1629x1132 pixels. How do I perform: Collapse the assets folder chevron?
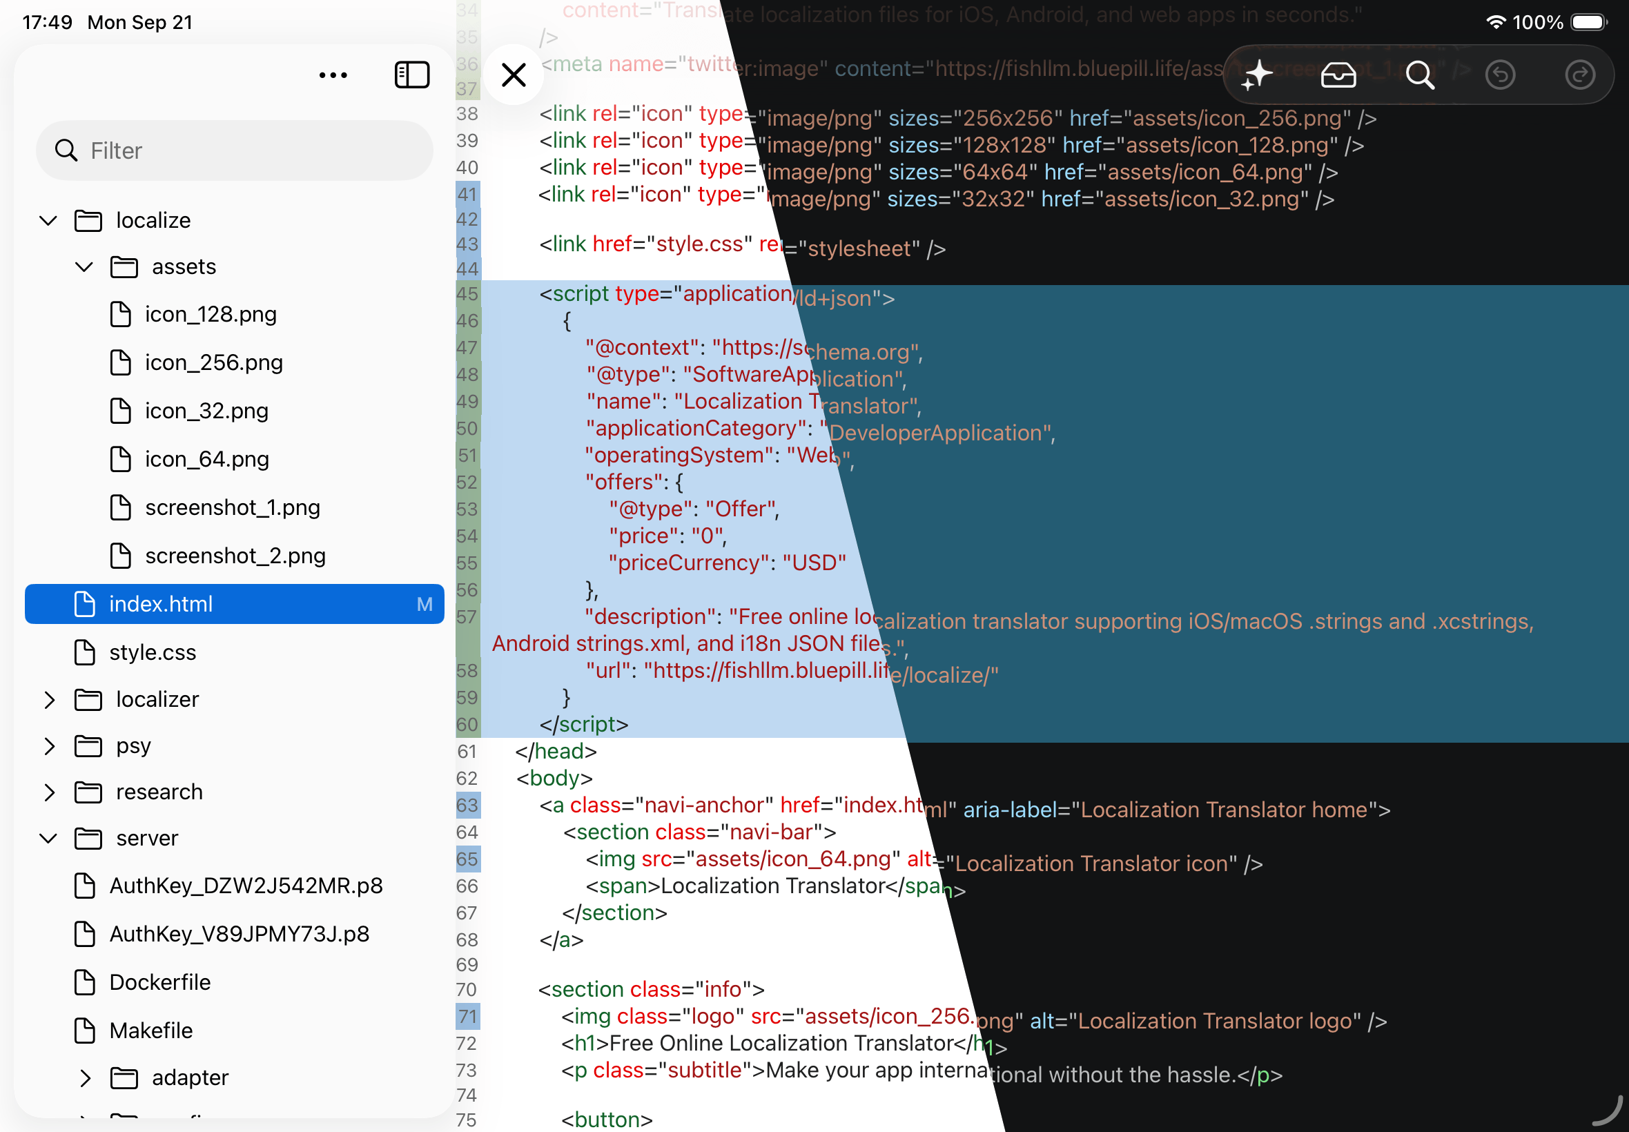[84, 266]
